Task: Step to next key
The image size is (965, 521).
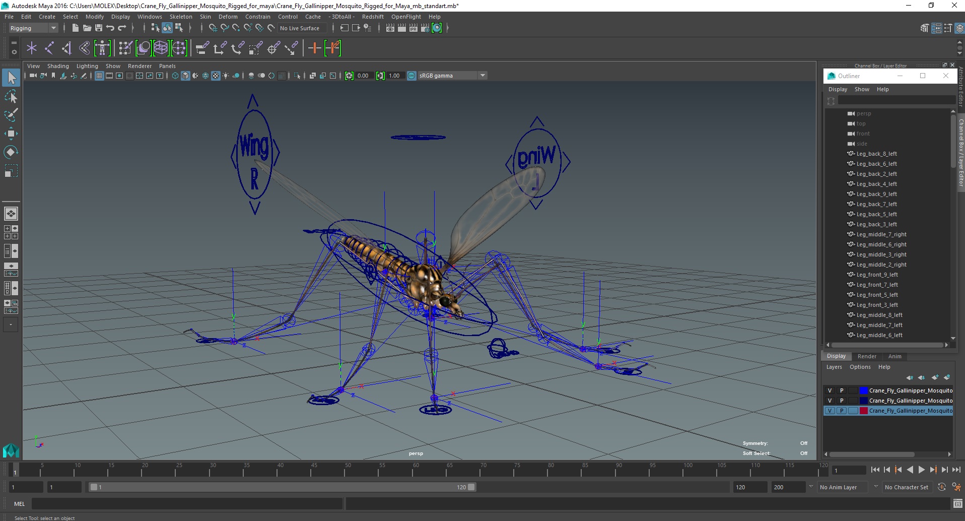Action: pyautogui.click(x=933, y=470)
